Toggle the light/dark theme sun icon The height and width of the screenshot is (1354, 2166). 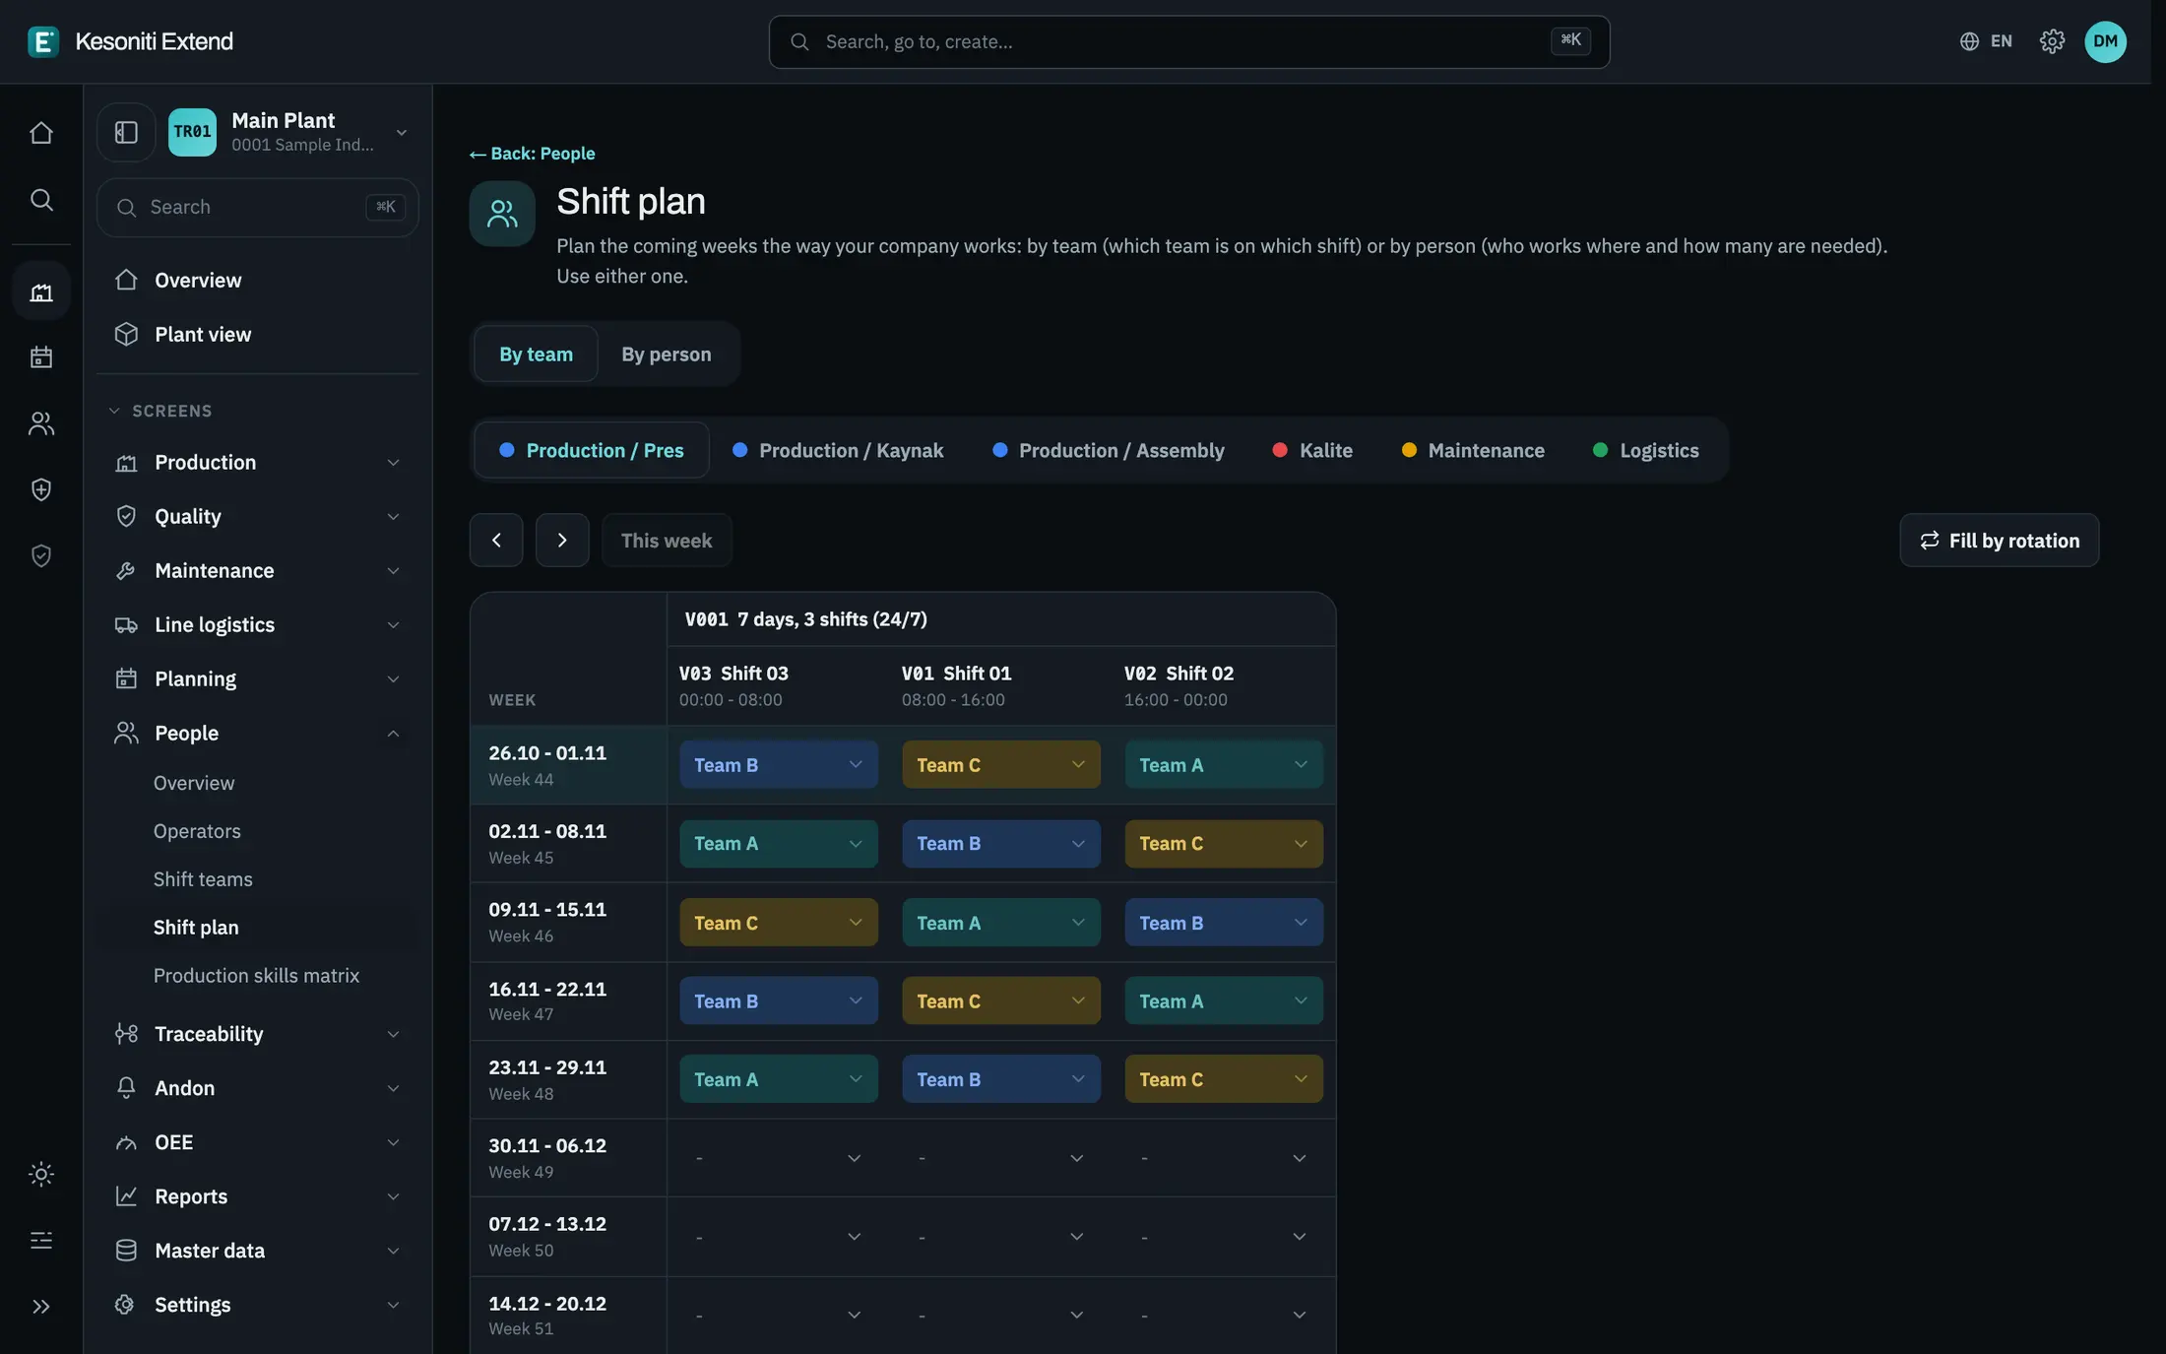coord(41,1174)
